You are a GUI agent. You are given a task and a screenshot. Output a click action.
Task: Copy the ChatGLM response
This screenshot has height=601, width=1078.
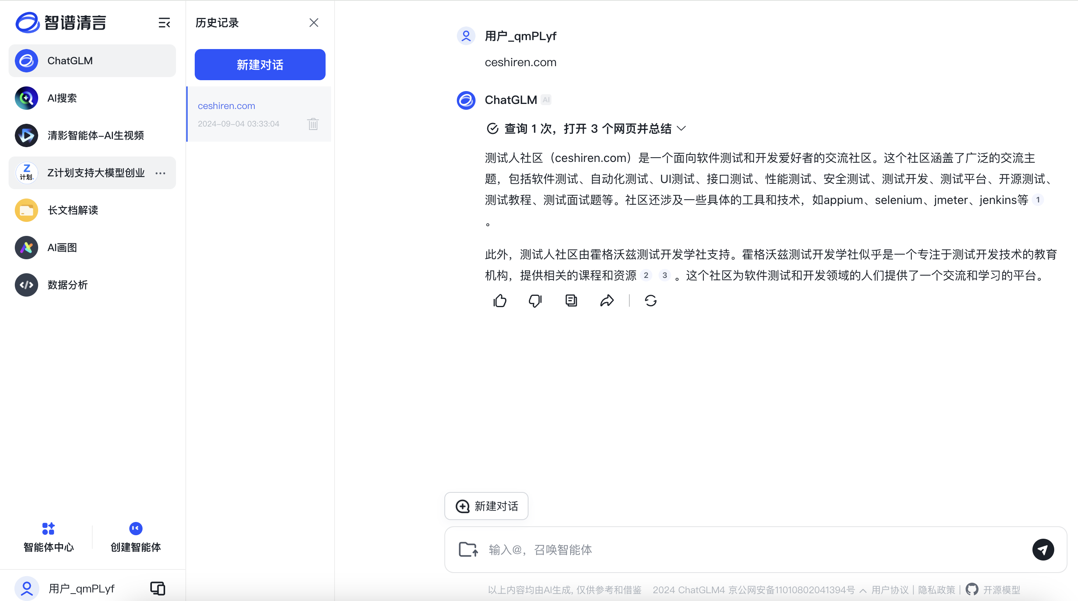[x=571, y=300]
